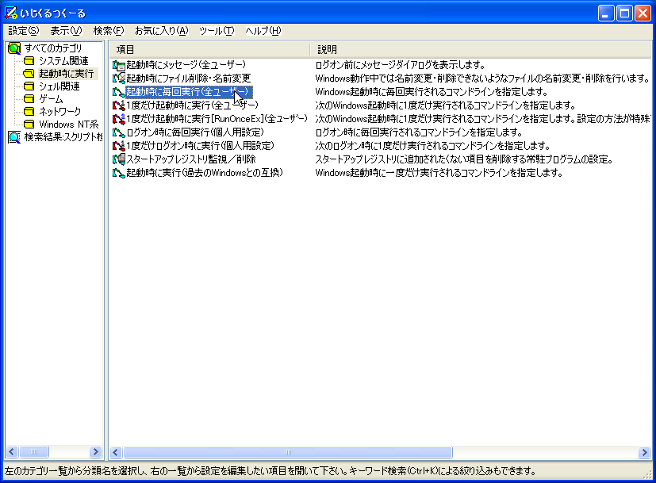This screenshot has width=656, height=483.
Task: Click the ネットワーク folder icon
Action: (x=29, y=112)
